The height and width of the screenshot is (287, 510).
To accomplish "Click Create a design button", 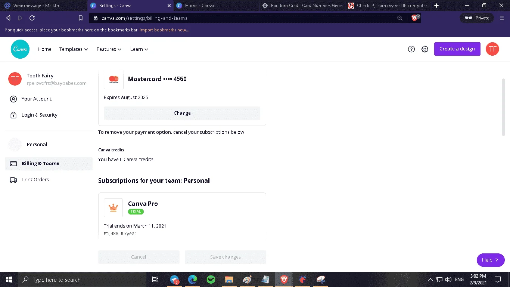I will [x=457, y=49].
